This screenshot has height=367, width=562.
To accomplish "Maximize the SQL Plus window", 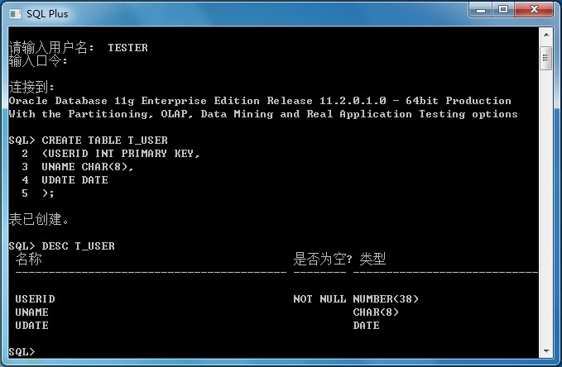I will coord(503,10).
